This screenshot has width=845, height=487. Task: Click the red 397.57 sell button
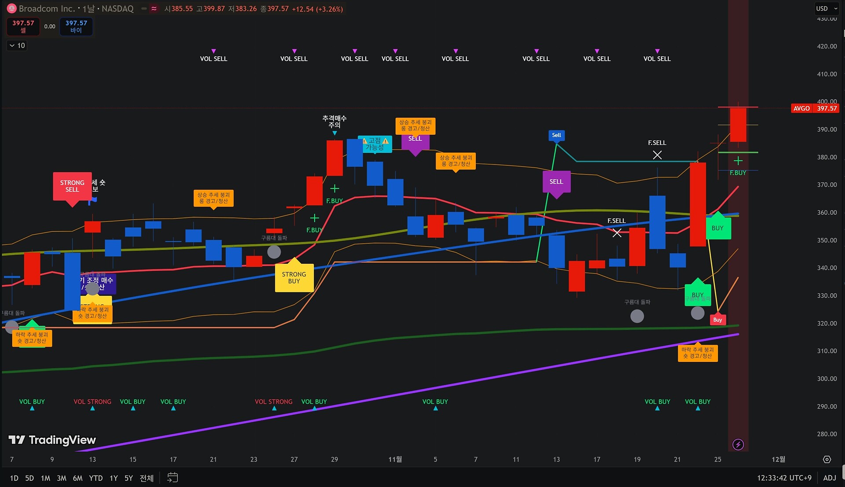(23, 26)
